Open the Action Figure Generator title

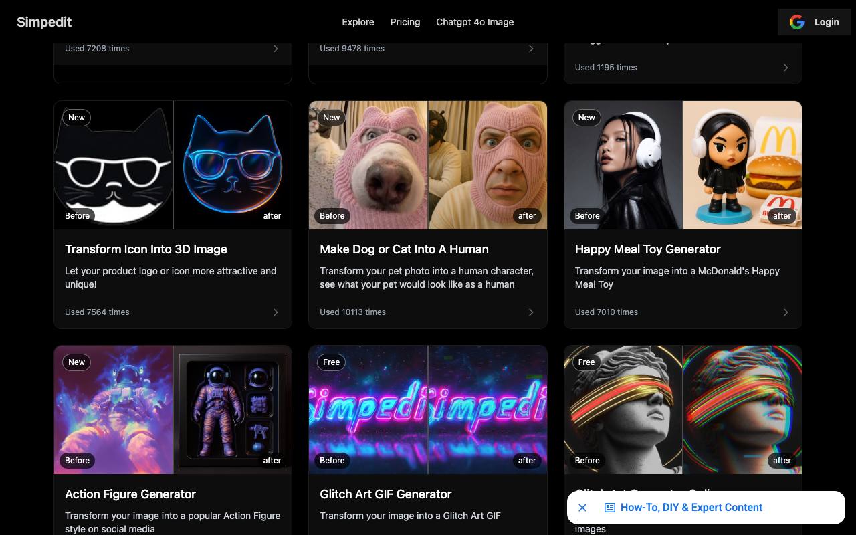coord(130,494)
